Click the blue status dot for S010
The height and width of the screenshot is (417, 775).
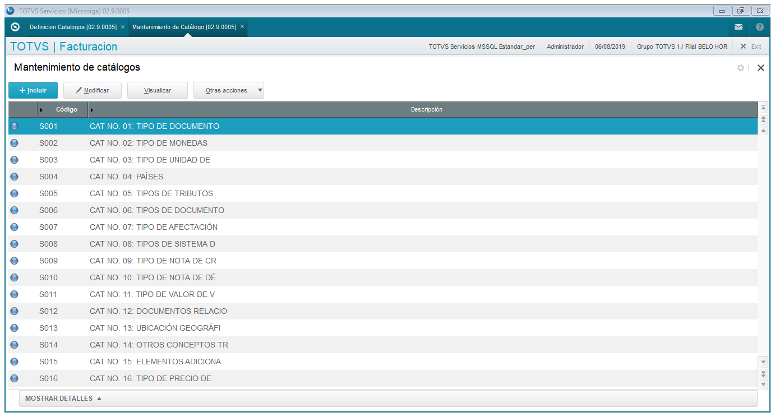point(15,277)
